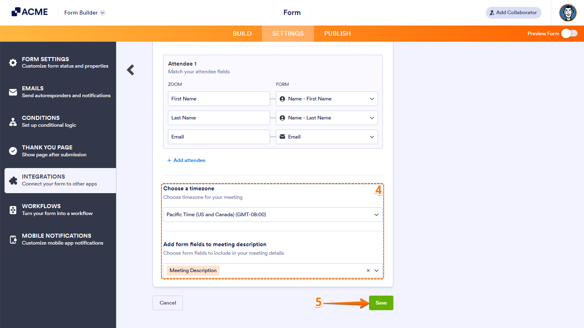
Task: Open Workflows via its sidebar icon
Action: click(x=12, y=209)
